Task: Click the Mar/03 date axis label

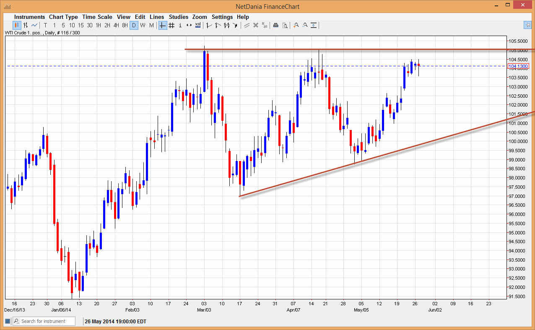Action: (x=204, y=309)
